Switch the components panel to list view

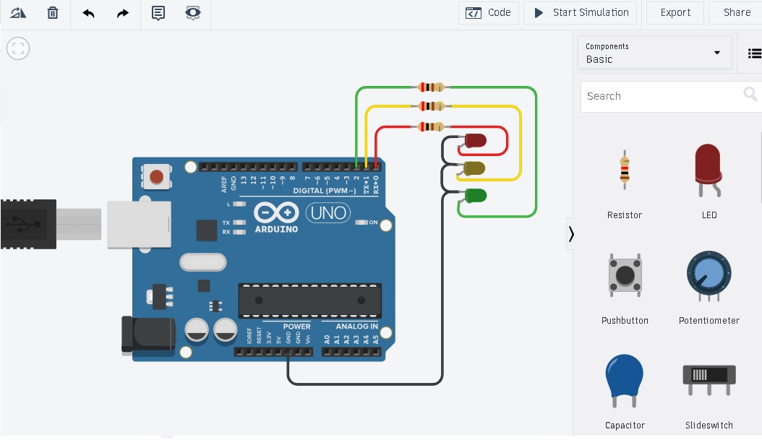754,52
